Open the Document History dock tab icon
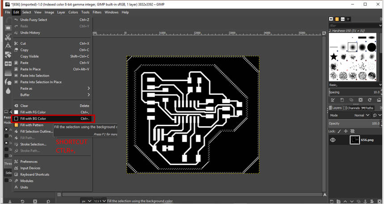 pyautogui.click(x=349, y=19)
